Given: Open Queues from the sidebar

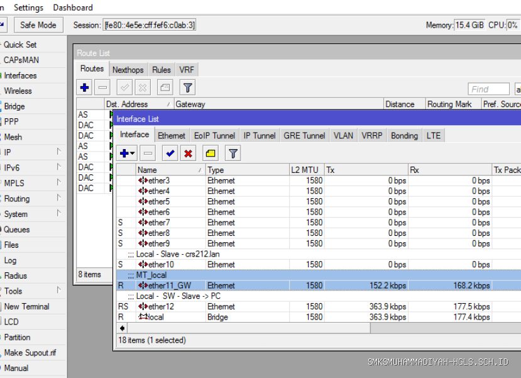Looking at the screenshot, I should click(33, 230).
